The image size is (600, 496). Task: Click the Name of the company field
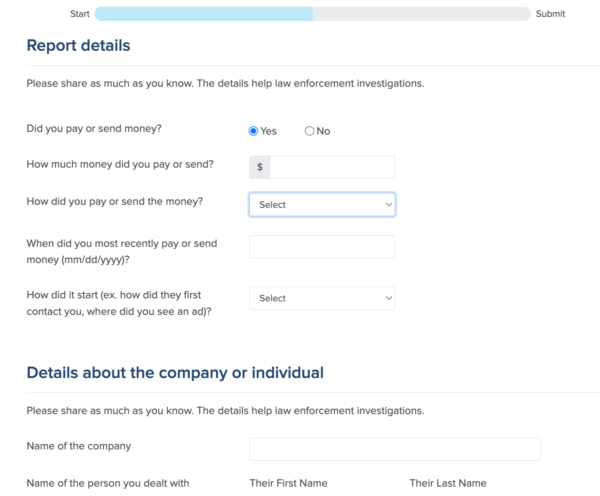tap(395, 449)
